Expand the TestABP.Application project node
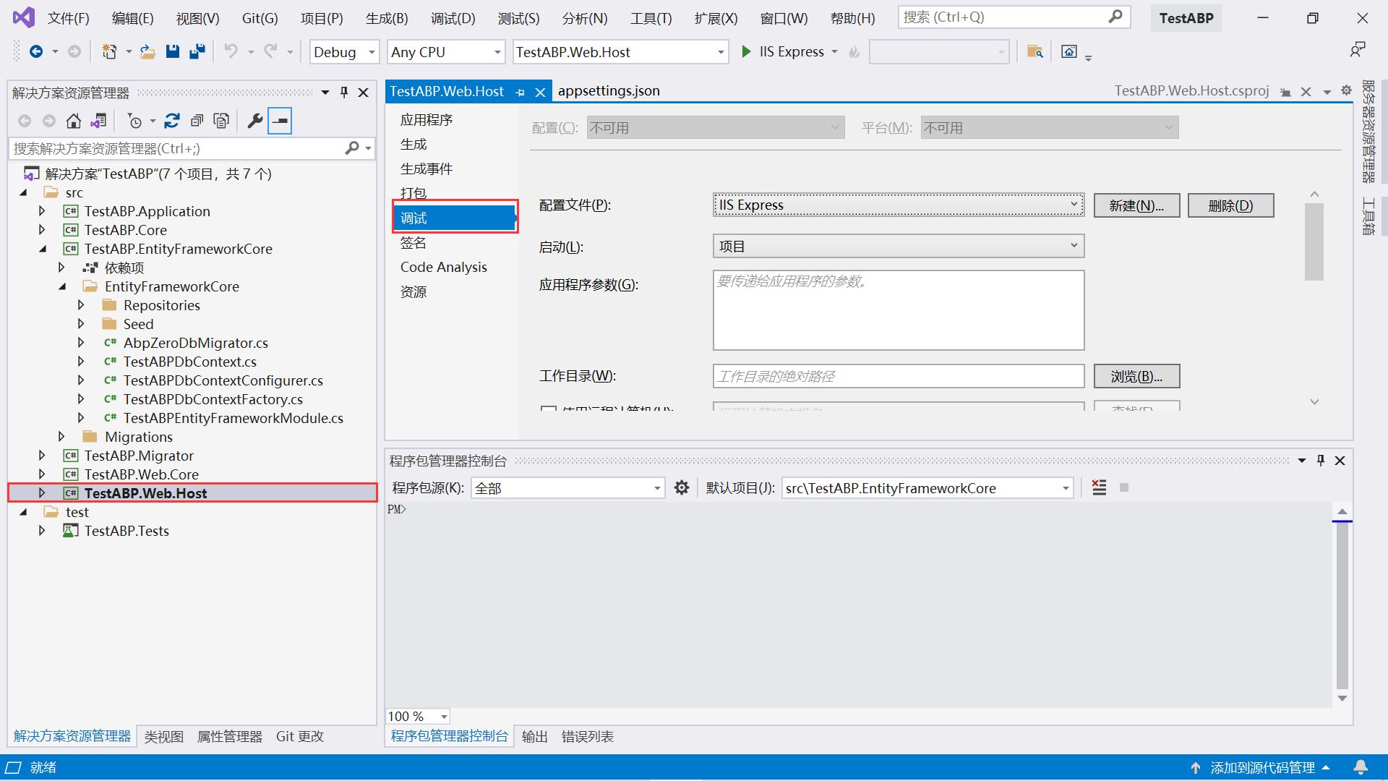 42,211
